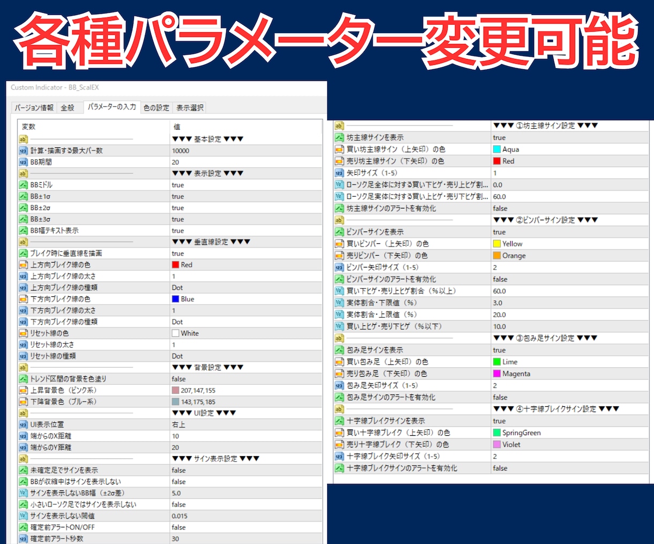654x544 pixels.
Task: Click the icon beside UI表示位置
Action: [23, 424]
